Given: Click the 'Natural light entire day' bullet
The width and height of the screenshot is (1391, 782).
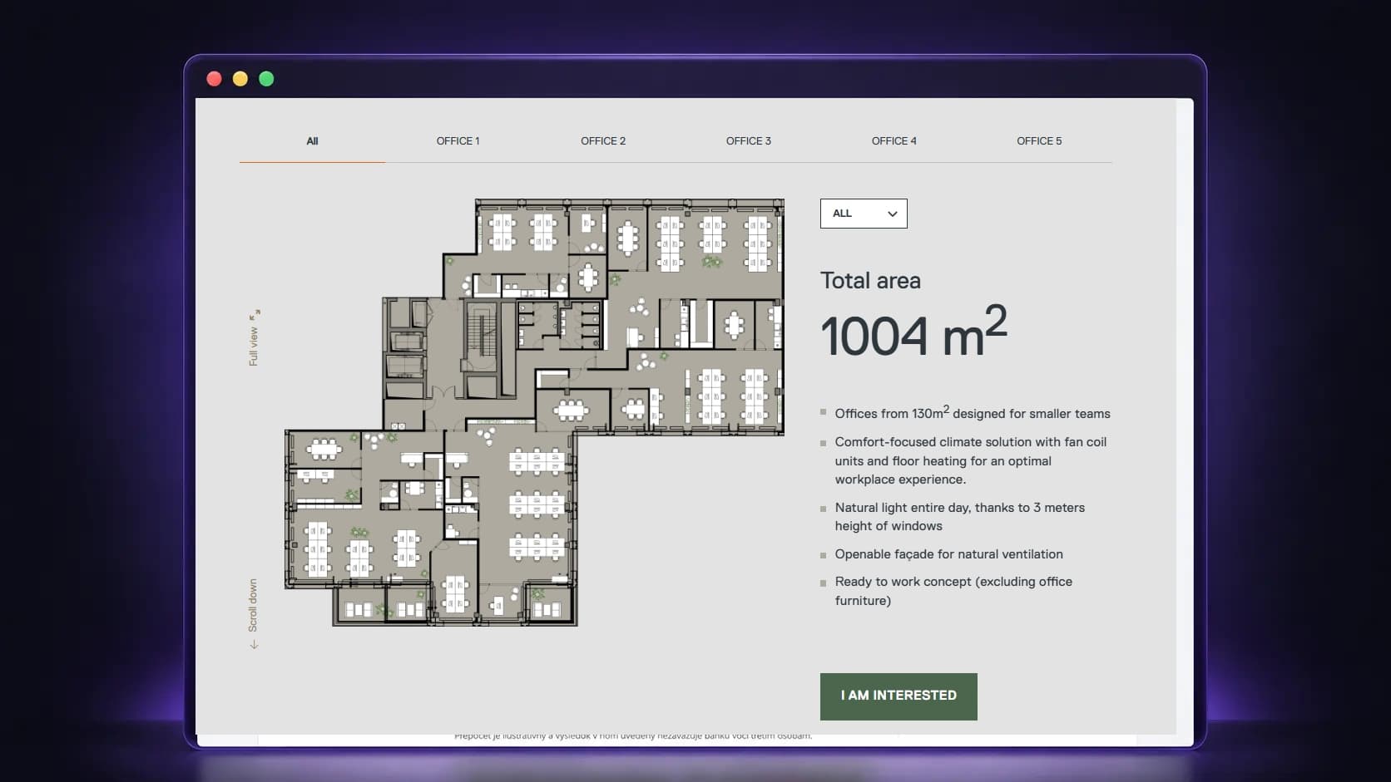Looking at the screenshot, I should click(x=960, y=517).
